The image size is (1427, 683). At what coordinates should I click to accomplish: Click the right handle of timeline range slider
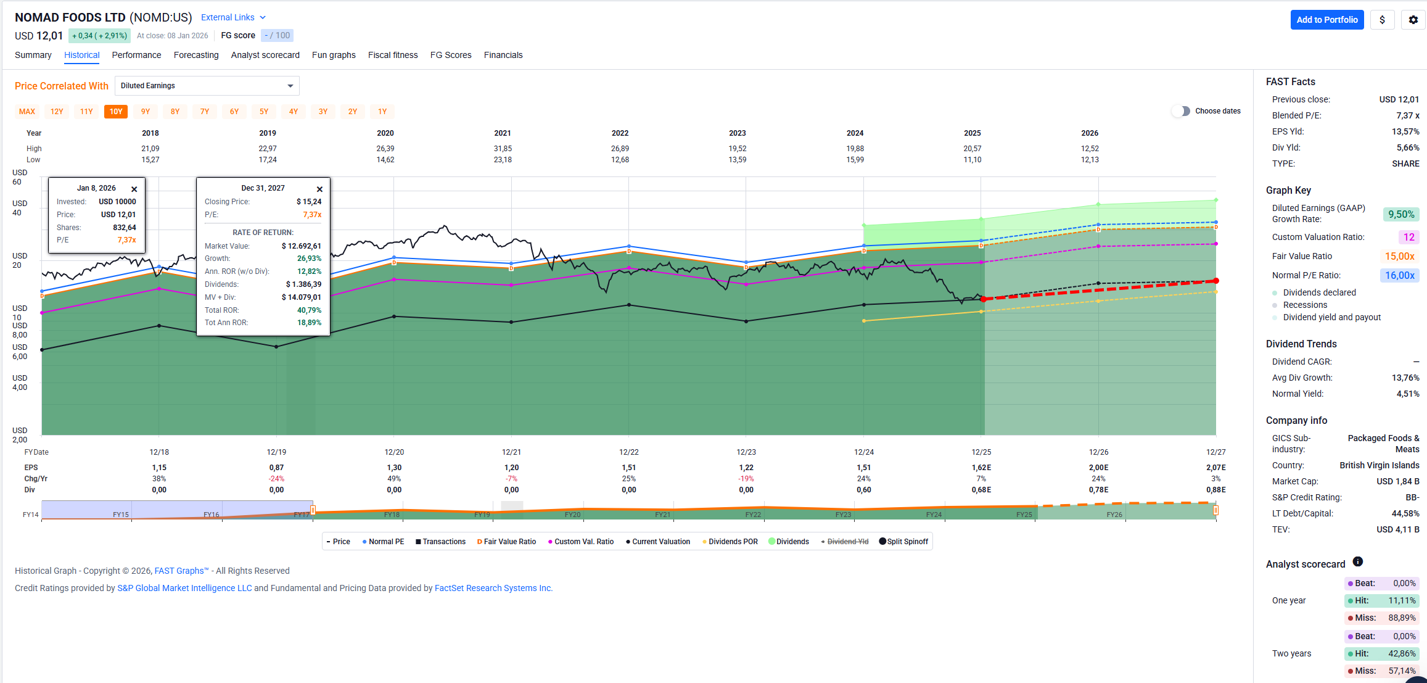pyautogui.click(x=1215, y=510)
